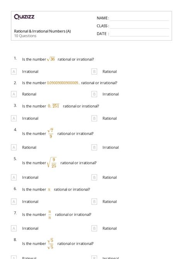The image size is (183, 259).
Task: Select B Rational for the pi question 6
Action: coord(94,201)
